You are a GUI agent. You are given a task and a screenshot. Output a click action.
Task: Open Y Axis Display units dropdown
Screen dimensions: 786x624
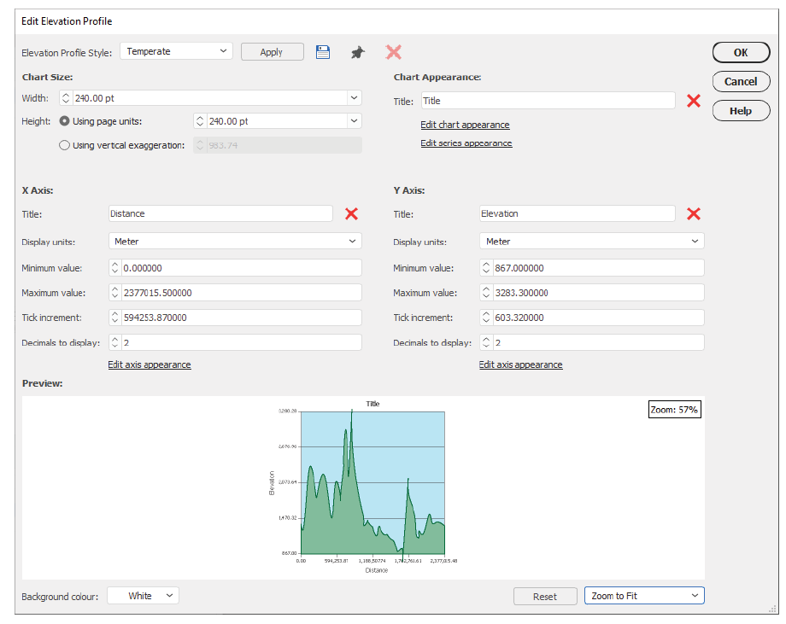point(591,241)
